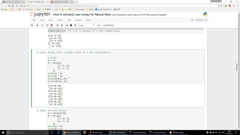Viewport: 240px width, 135px height.
Task: Open the Cell menu
Action: [69, 20]
